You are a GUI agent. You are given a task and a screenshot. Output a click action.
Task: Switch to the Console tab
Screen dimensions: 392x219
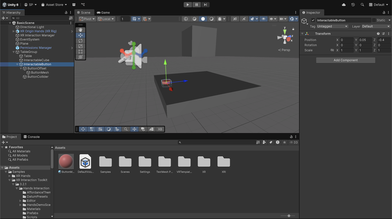click(x=31, y=137)
